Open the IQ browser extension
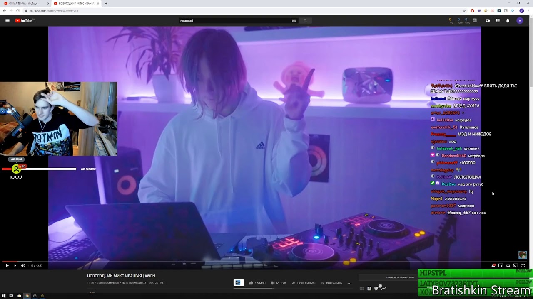Screen dimensions: 533x299 click(512, 11)
